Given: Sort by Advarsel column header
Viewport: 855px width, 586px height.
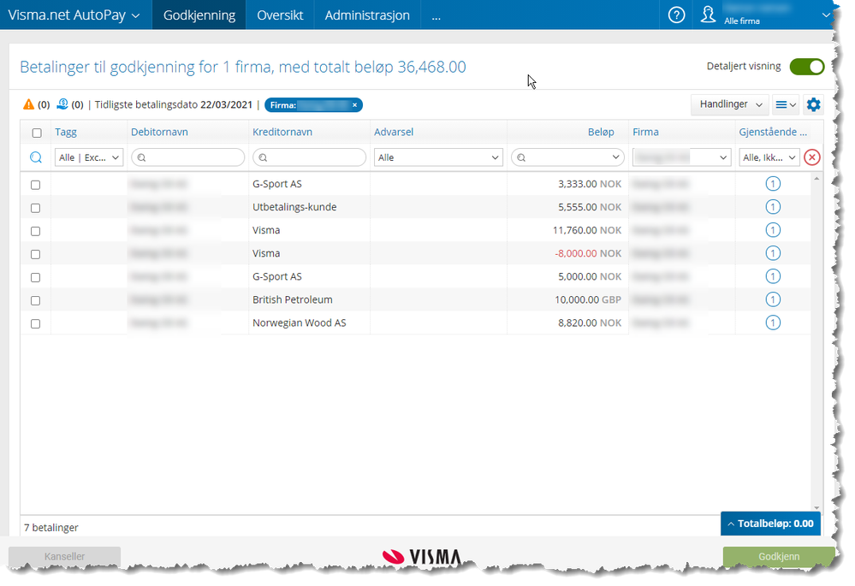Looking at the screenshot, I should [x=394, y=132].
